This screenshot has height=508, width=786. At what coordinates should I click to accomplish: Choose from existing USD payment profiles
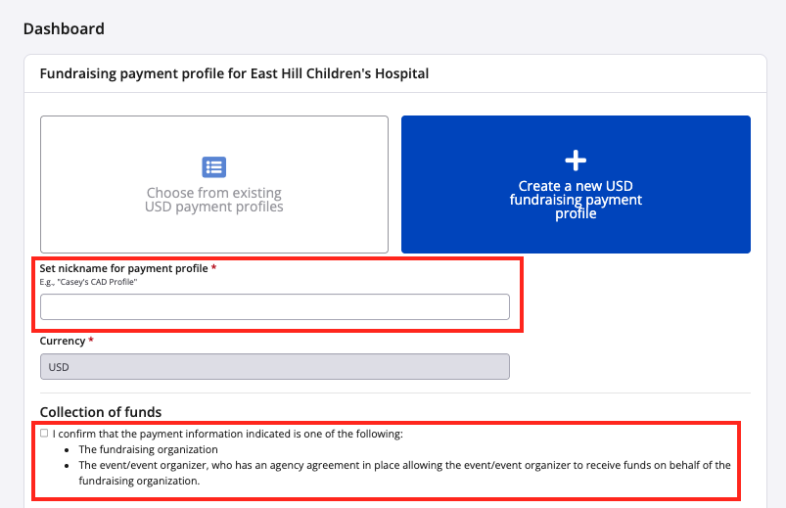(214, 185)
